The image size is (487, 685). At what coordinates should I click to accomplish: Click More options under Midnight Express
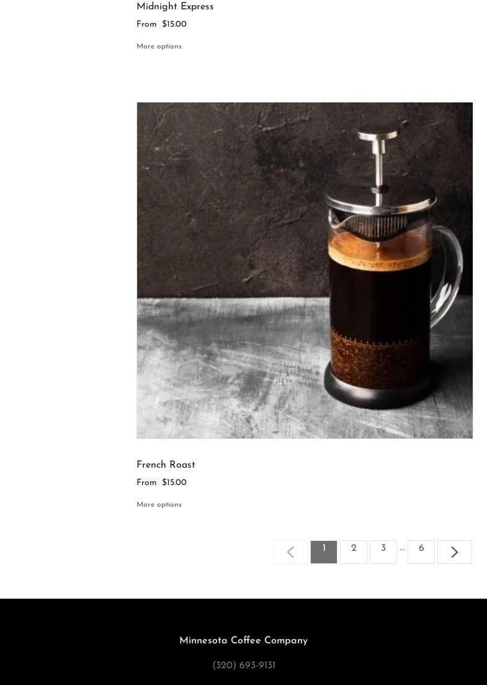click(159, 47)
